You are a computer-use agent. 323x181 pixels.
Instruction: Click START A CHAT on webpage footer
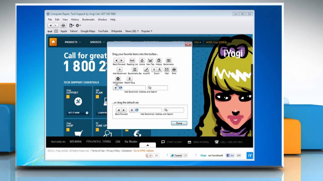tap(172, 142)
